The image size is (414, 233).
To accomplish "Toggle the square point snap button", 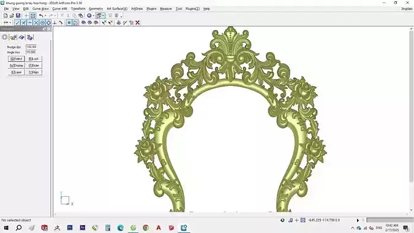I will [x=69, y=23].
